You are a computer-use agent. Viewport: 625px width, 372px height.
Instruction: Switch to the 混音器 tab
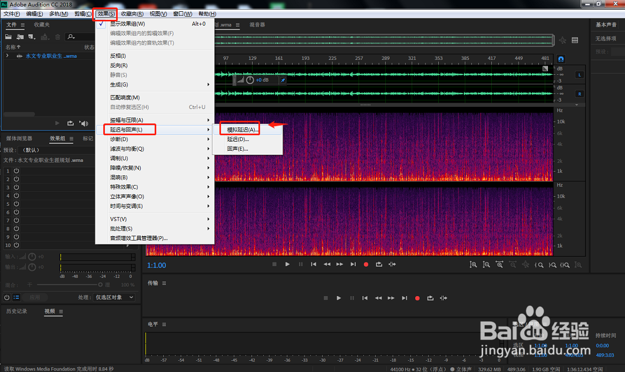click(x=257, y=25)
